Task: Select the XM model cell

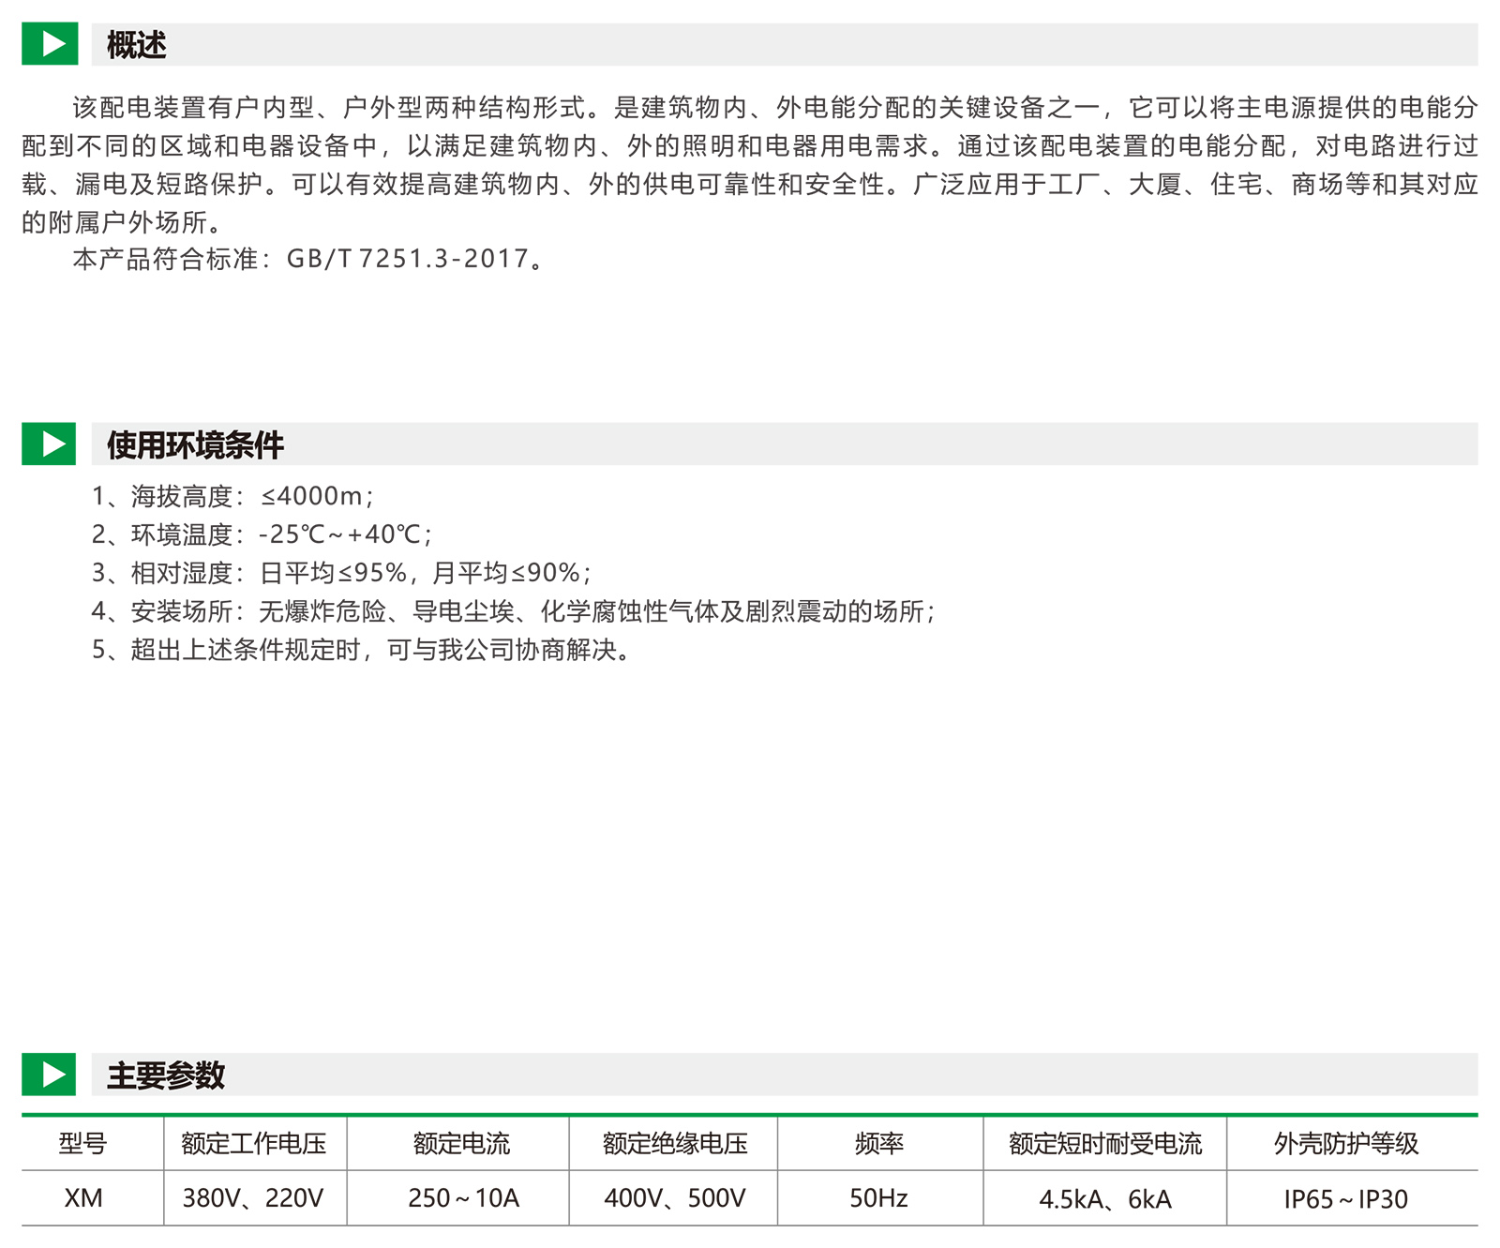Action: (x=83, y=1198)
